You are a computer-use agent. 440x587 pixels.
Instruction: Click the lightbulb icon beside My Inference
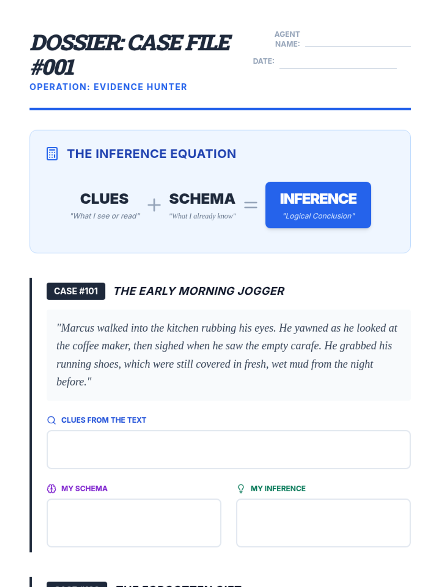coord(241,489)
